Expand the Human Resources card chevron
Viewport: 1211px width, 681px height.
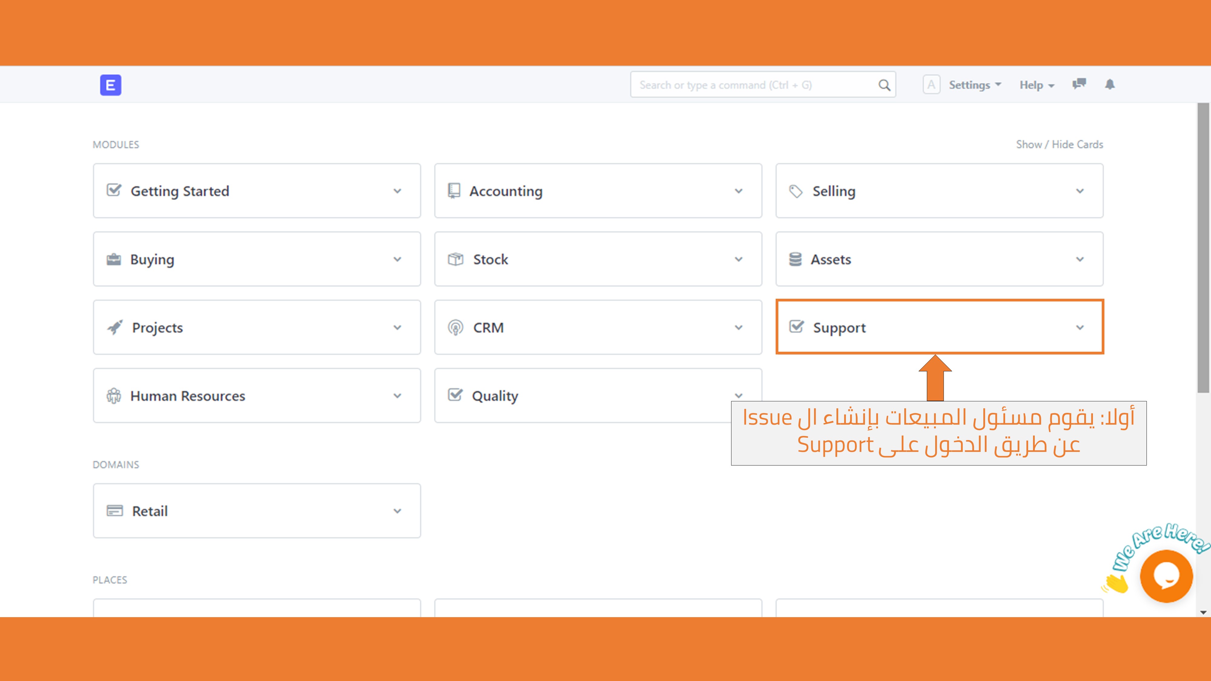[x=397, y=396]
